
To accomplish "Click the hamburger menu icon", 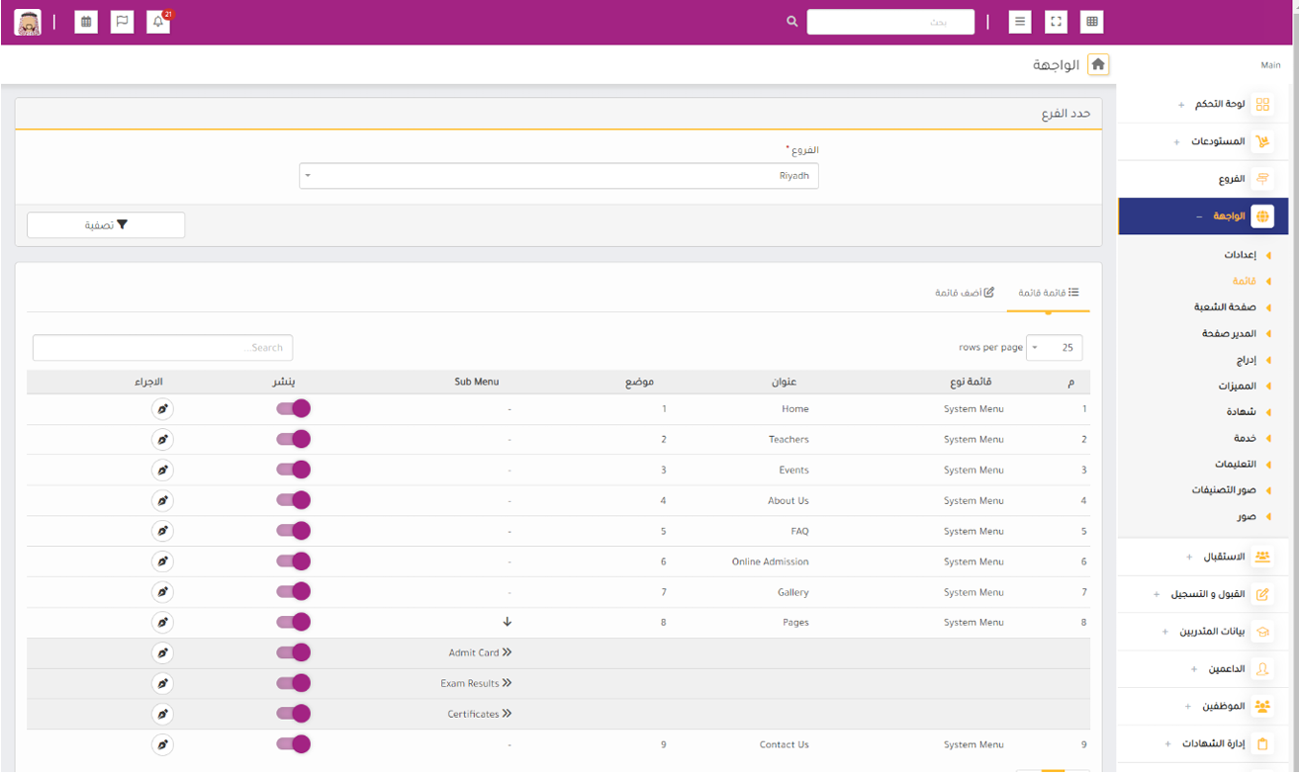I will click(x=1020, y=22).
